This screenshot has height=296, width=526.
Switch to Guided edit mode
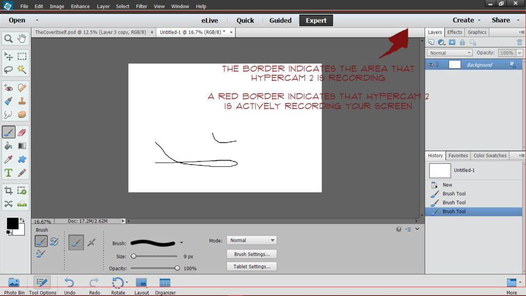(x=280, y=20)
